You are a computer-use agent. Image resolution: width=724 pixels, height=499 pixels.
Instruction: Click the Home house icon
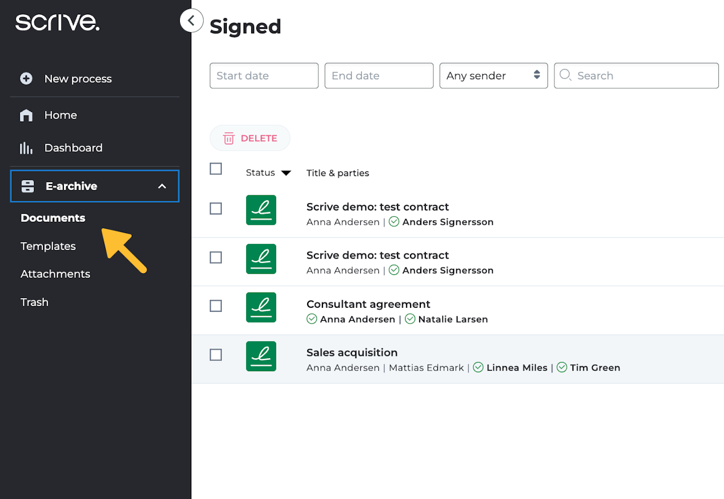point(26,115)
